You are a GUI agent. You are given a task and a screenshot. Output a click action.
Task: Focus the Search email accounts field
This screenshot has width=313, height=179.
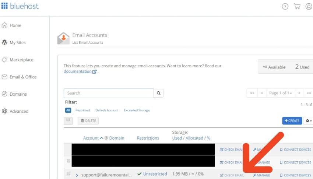[109, 93]
